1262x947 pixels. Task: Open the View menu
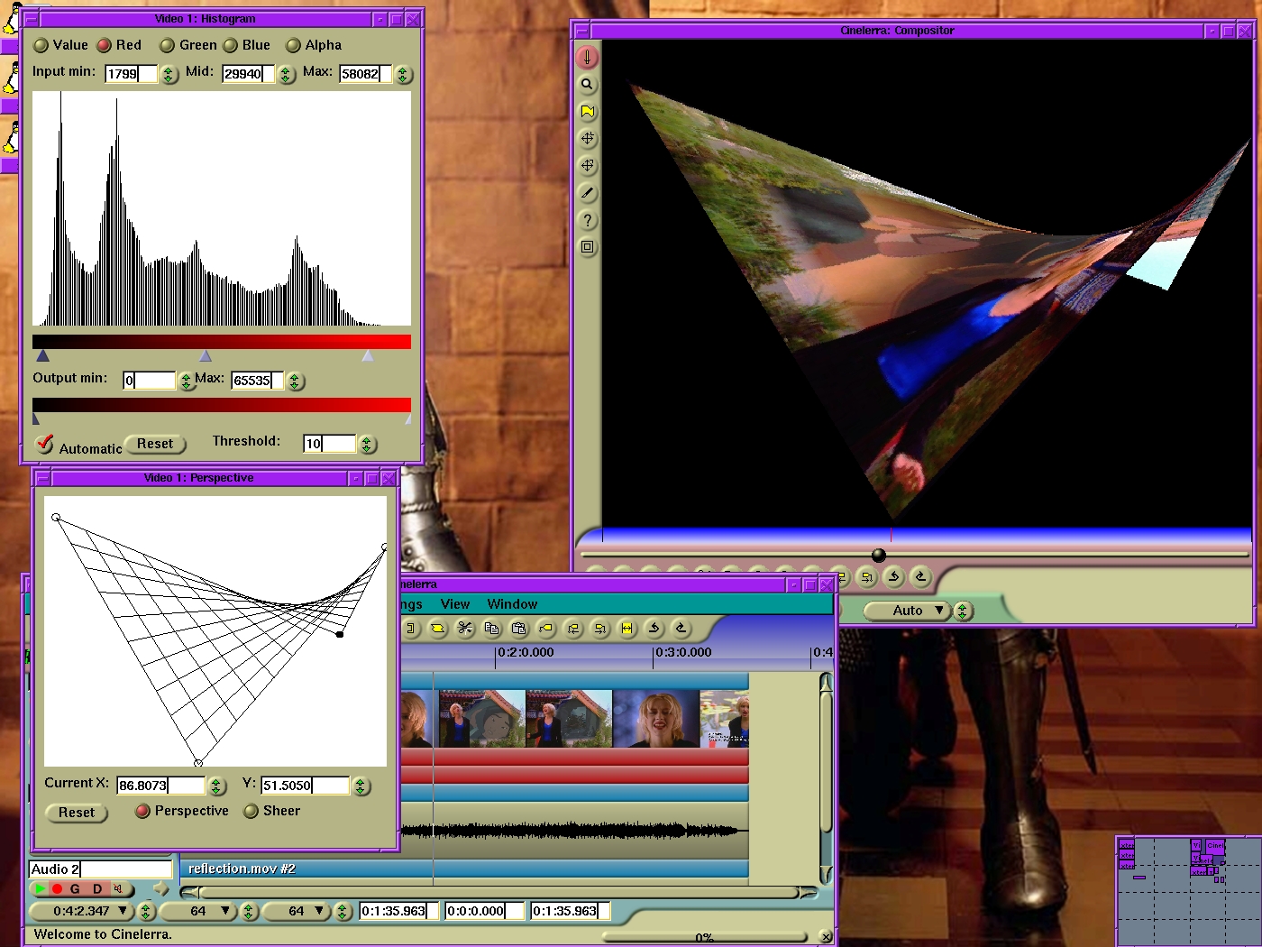454,604
